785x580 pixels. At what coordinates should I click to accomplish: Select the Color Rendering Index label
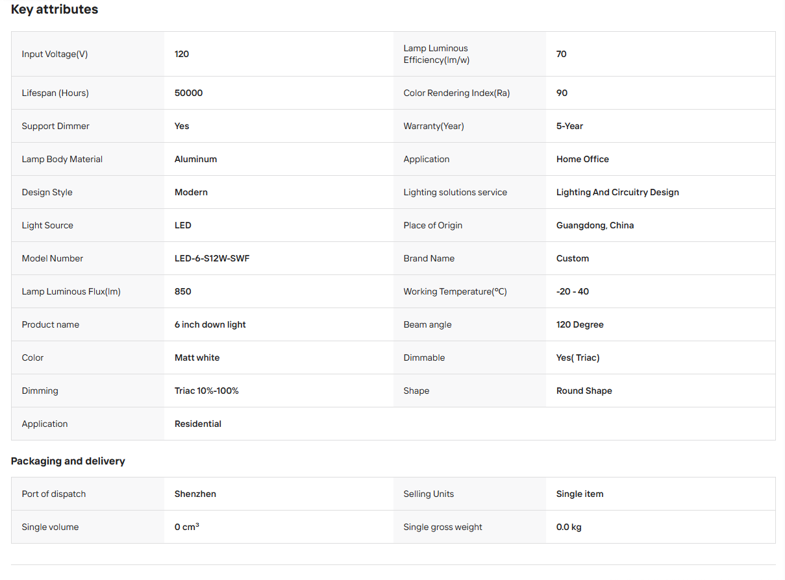(456, 93)
